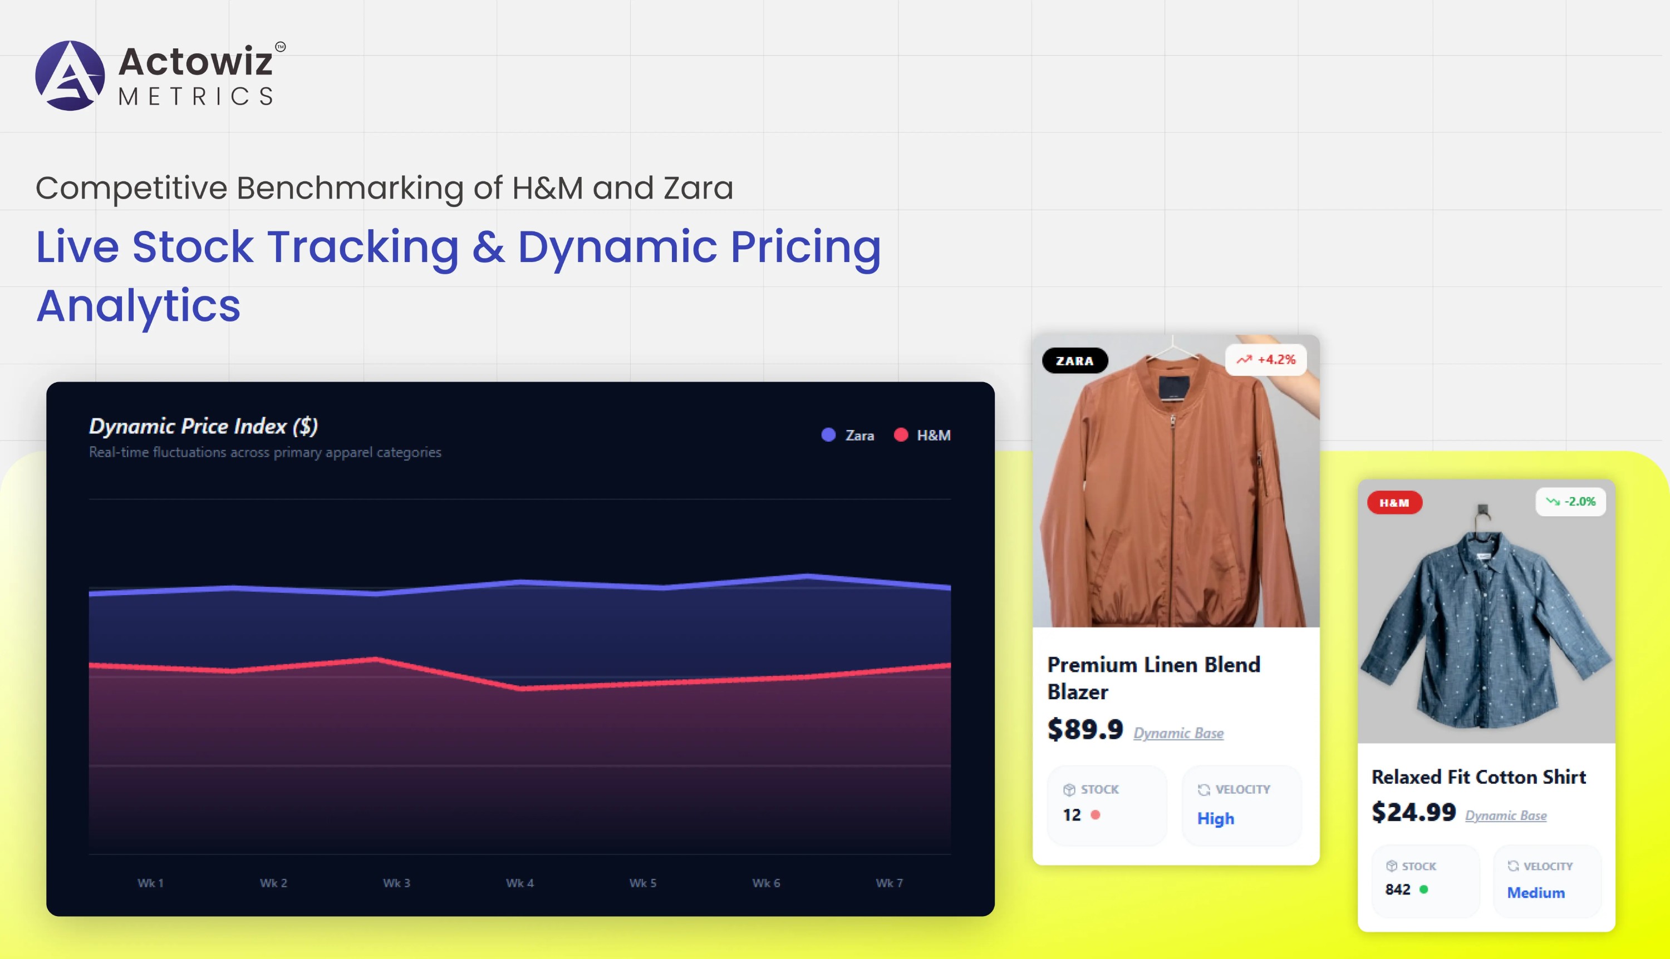
Task: Click the -2.0% price drop badge
Action: pyautogui.click(x=1570, y=501)
